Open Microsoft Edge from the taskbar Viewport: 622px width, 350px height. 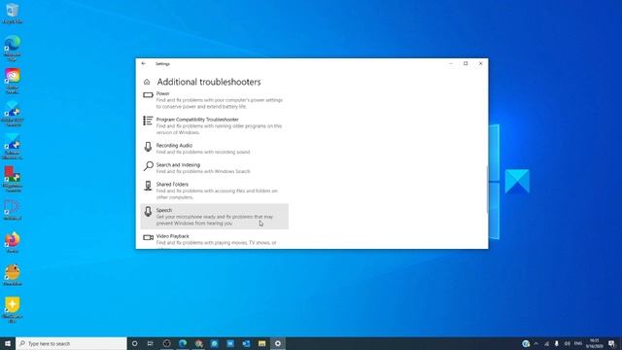tap(183, 343)
